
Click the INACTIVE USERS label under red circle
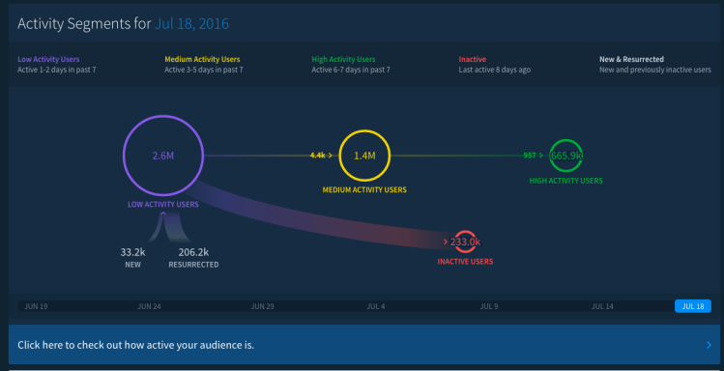point(465,262)
